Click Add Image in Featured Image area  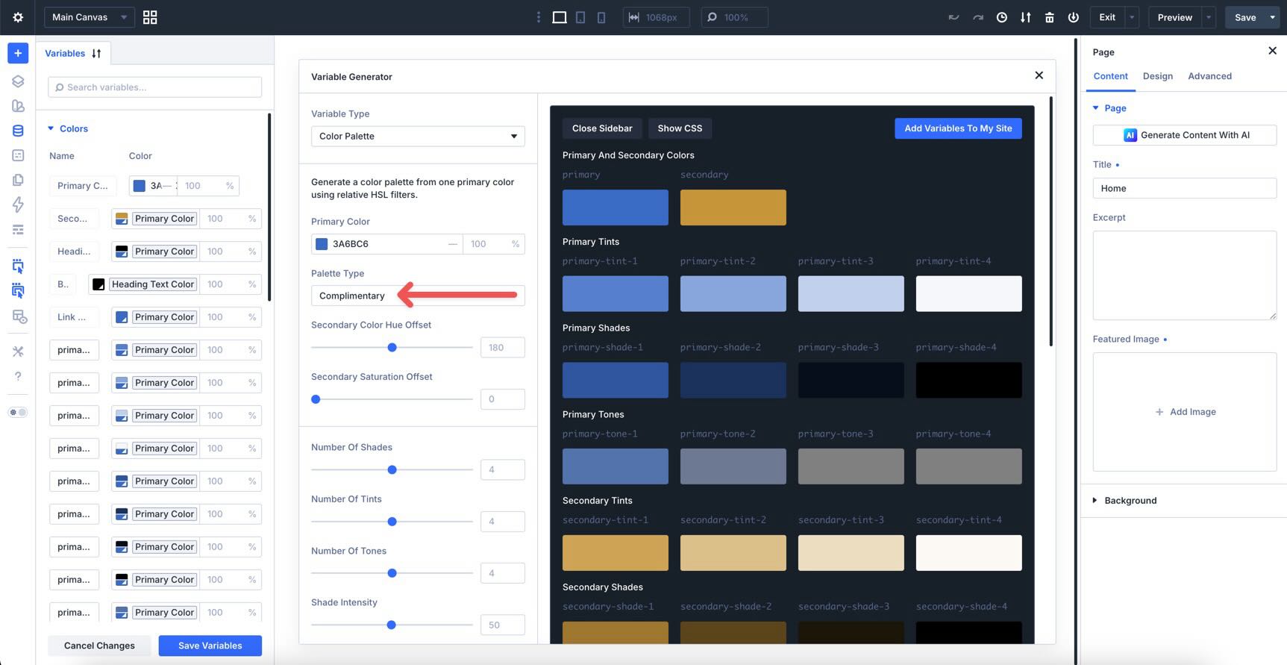1185,412
